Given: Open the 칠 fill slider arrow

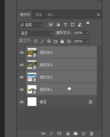Looking at the screenshot, I should pos(87,41).
